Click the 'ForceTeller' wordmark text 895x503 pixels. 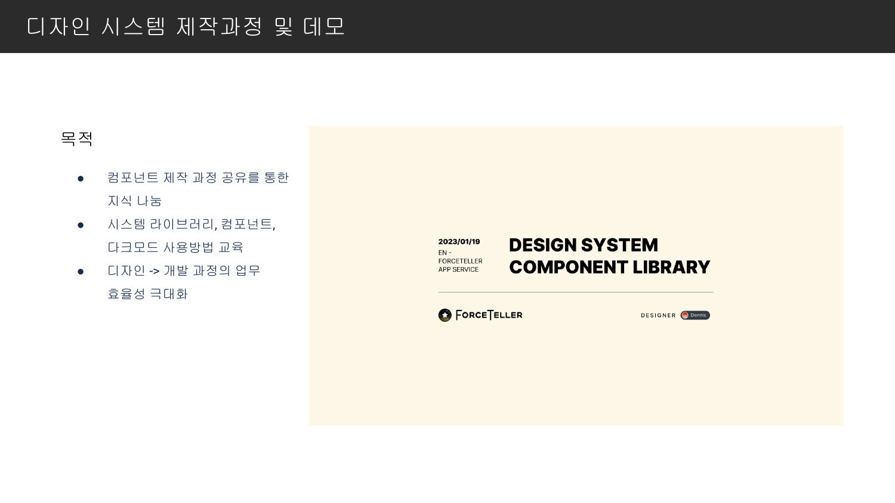(489, 315)
